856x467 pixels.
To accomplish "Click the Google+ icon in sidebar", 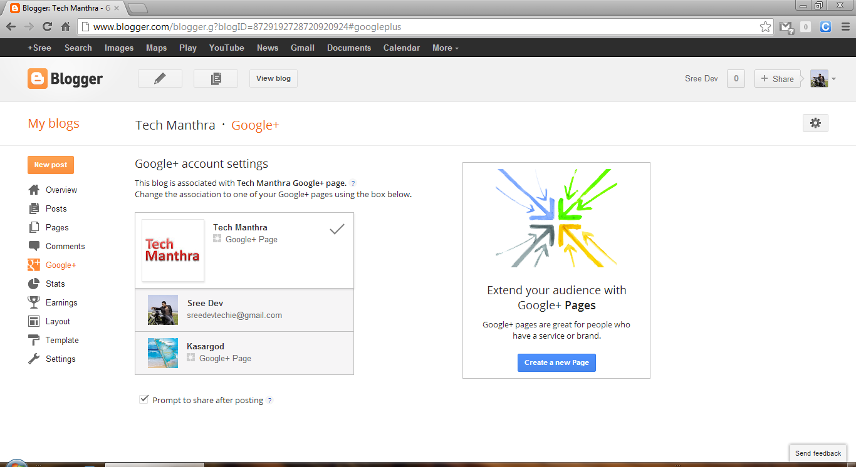I will tap(34, 265).
